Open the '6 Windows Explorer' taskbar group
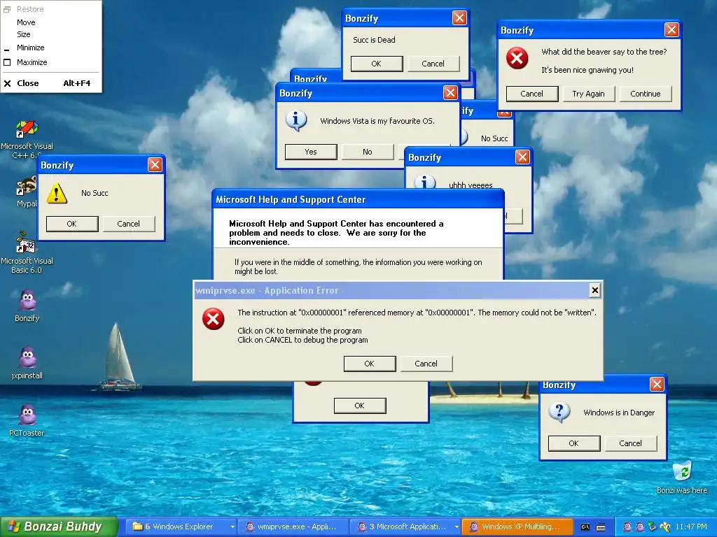 coord(181,527)
